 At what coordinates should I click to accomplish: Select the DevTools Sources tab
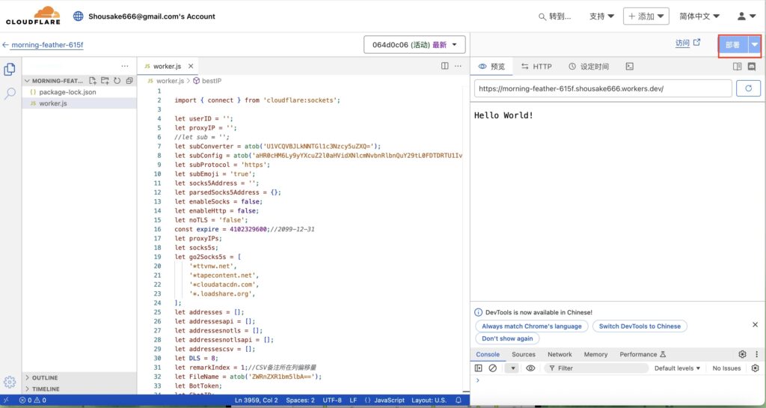point(523,354)
